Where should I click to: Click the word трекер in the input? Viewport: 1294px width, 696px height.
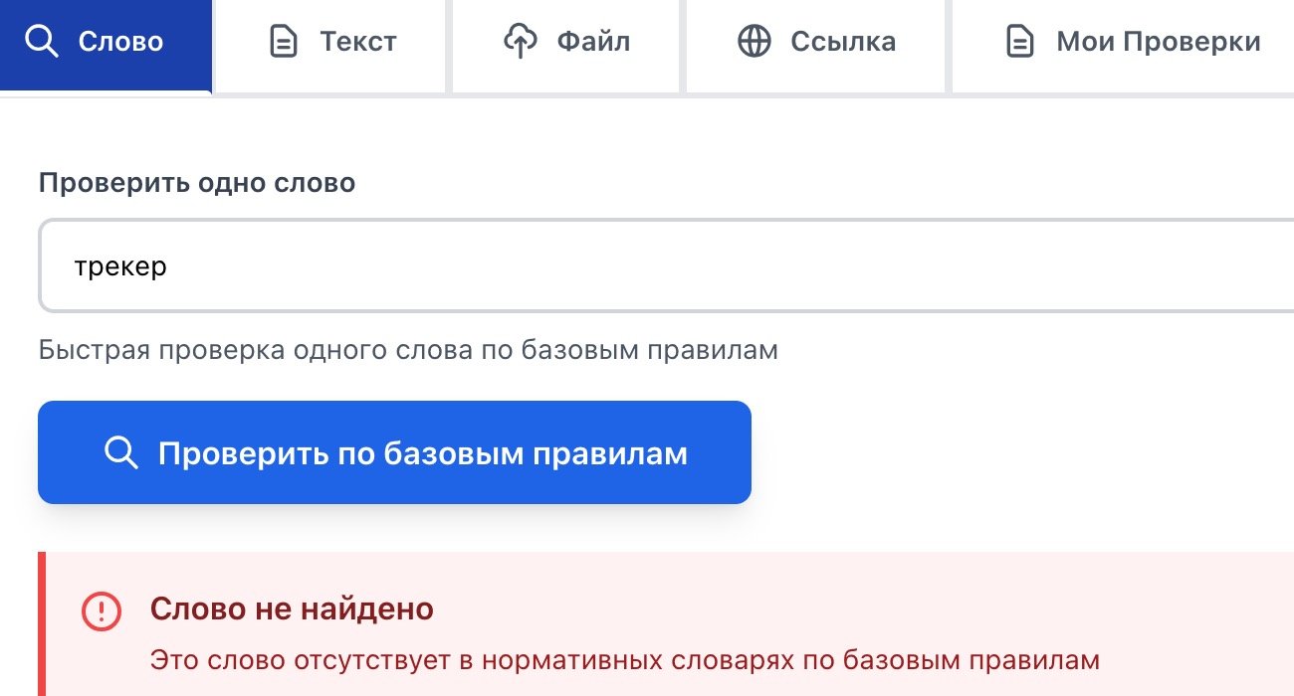[x=120, y=266]
